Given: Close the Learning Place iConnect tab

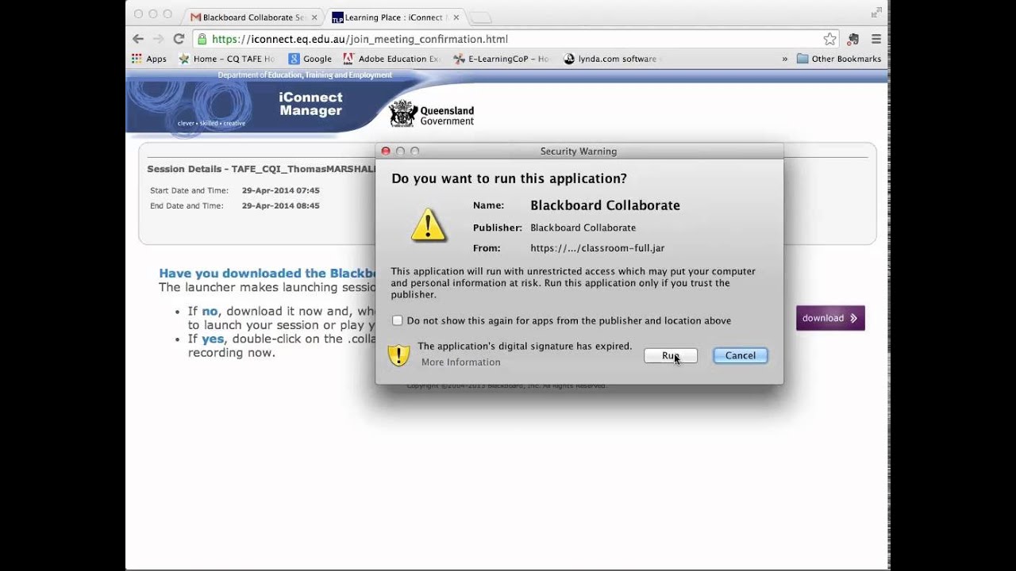Looking at the screenshot, I should (x=456, y=17).
